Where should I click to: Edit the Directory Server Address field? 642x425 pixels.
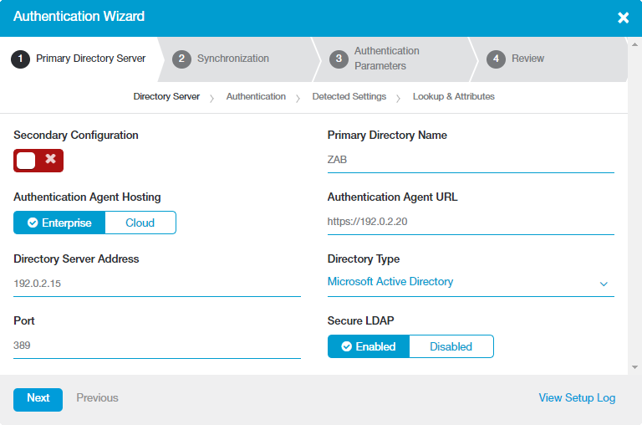157,284
